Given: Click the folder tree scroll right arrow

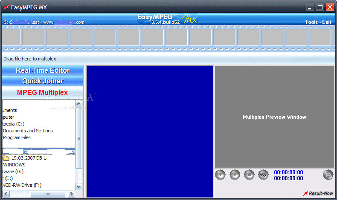Looking at the screenshot, I should coord(71,194).
